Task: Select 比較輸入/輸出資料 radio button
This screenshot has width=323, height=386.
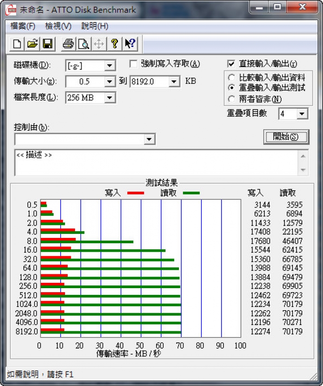Action: click(231, 78)
